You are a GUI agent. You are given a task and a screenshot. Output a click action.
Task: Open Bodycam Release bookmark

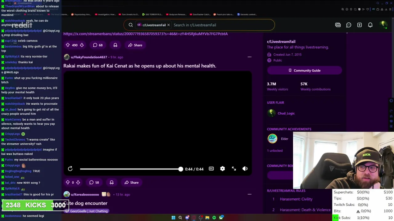click(176, 14)
